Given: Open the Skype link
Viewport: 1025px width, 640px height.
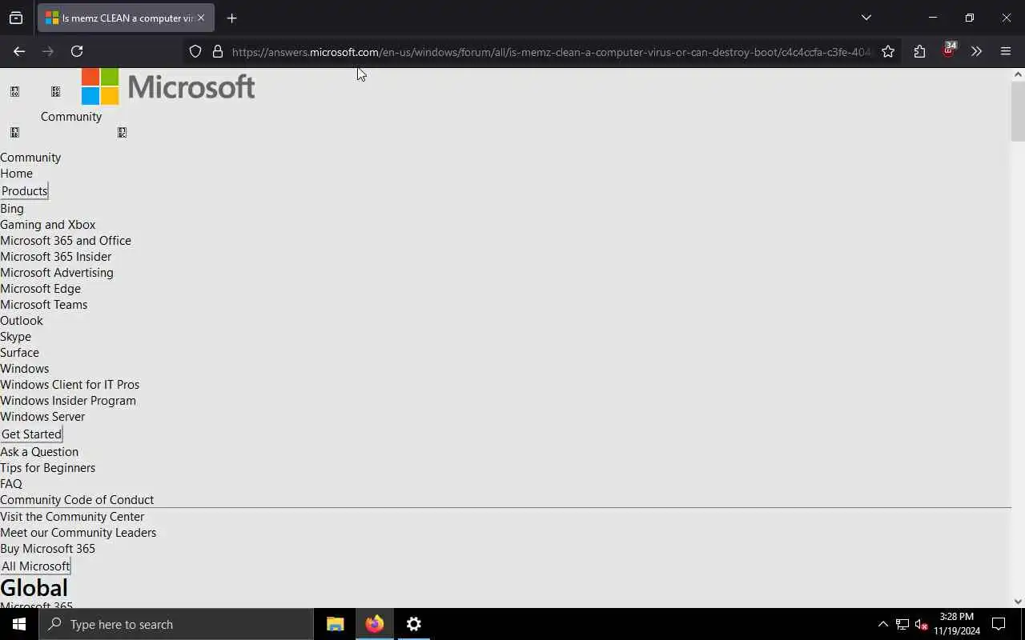Looking at the screenshot, I should point(15,337).
